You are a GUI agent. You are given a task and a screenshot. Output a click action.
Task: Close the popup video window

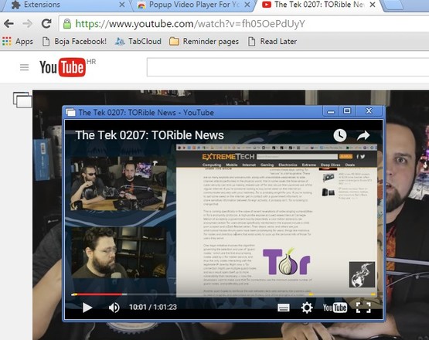[369, 110]
